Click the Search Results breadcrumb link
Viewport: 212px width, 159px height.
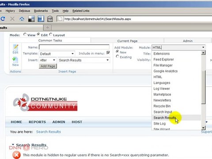(x=49, y=132)
